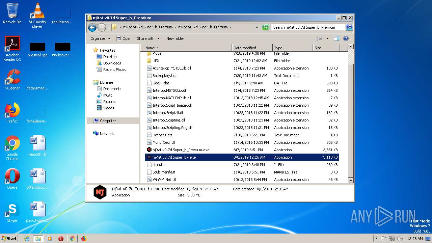Open Videos library

[x=108, y=108]
